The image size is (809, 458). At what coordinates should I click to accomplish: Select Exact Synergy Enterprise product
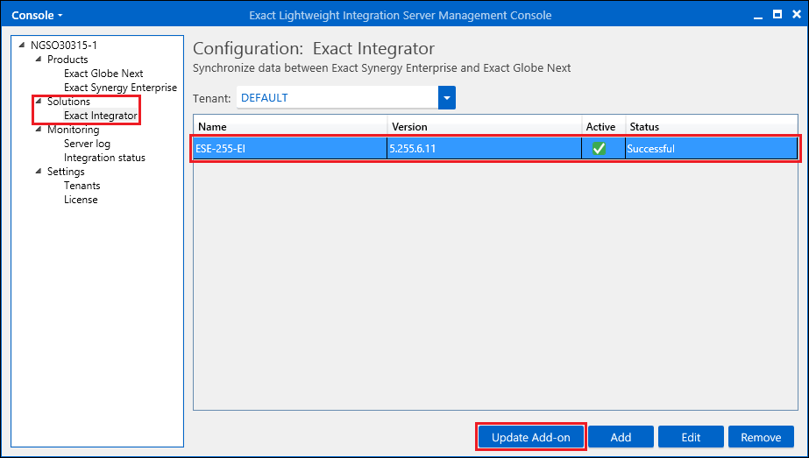coord(120,88)
